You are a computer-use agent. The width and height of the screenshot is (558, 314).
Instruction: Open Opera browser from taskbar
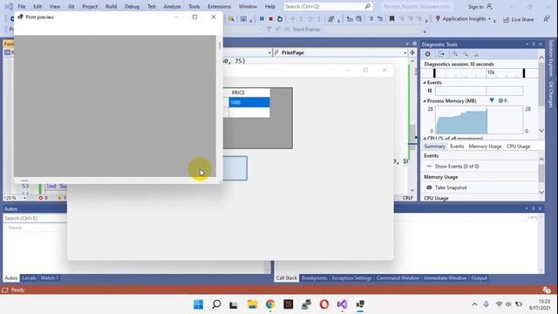click(323, 304)
